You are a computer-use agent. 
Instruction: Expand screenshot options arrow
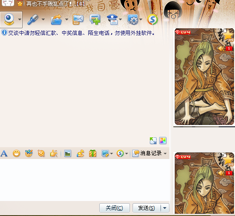click(x=111, y=153)
